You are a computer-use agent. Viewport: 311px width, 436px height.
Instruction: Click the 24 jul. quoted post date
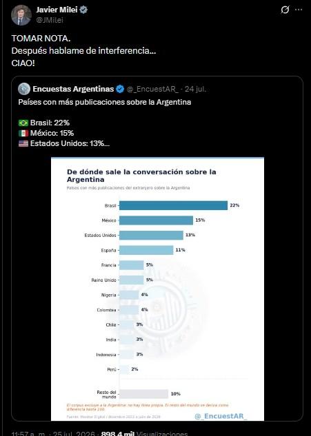[x=195, y=89]
